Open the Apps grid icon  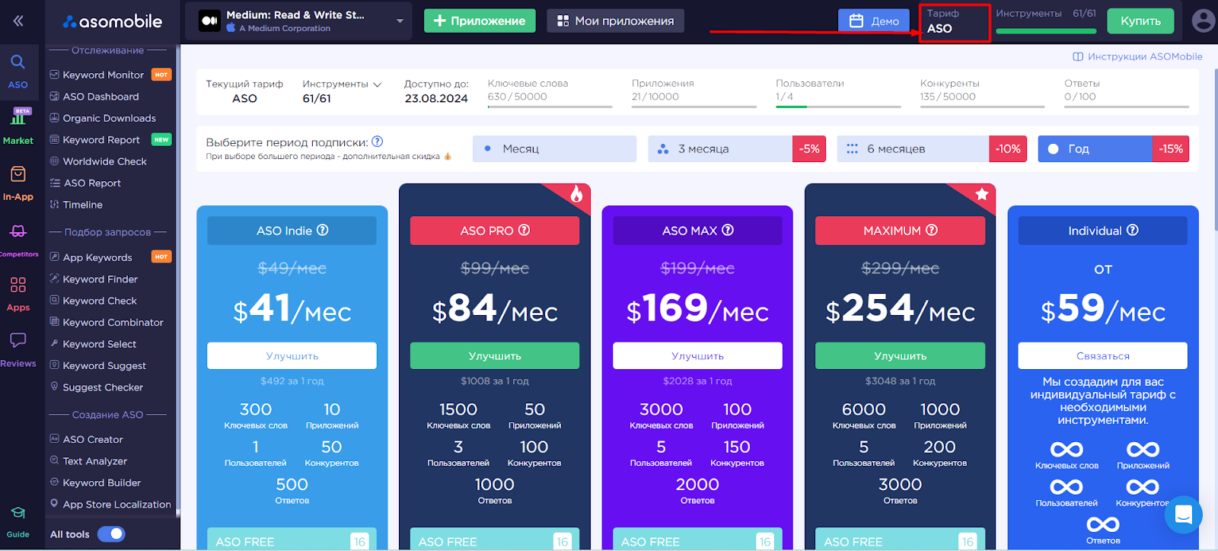pyautogui.click(x=18, y=285)
